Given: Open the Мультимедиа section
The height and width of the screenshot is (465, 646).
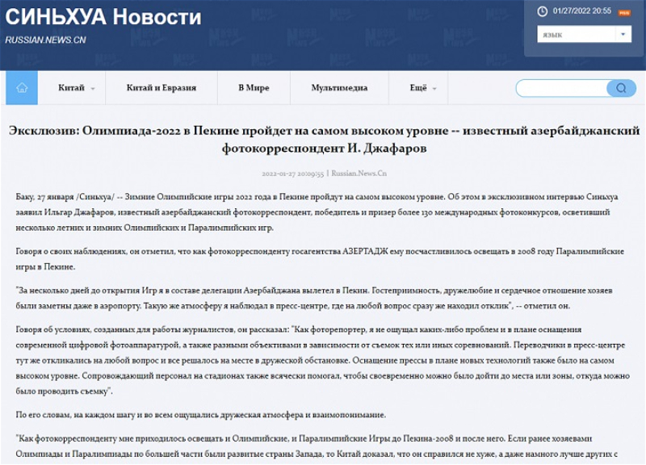Looking at the screenshot, I should (339, 88).
